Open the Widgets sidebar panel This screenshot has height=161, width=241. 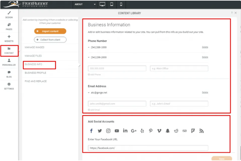click(9, 39)
